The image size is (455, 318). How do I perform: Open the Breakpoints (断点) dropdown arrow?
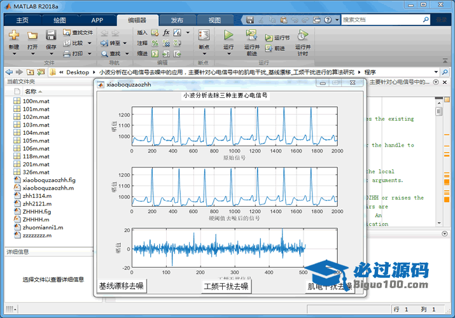tap(204, 53)
